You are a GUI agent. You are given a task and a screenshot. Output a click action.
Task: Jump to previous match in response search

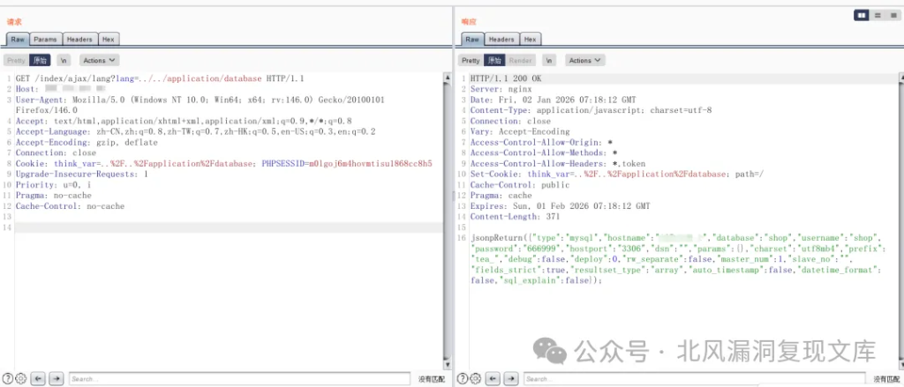pyautogui.click(x=493, y=378)
